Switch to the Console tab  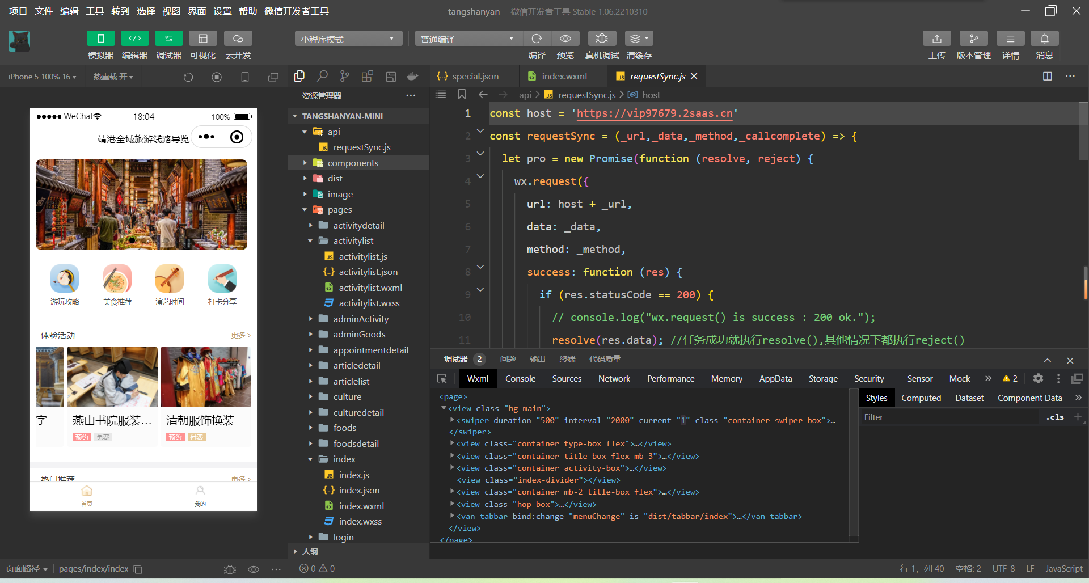click(x=520, y=379)
